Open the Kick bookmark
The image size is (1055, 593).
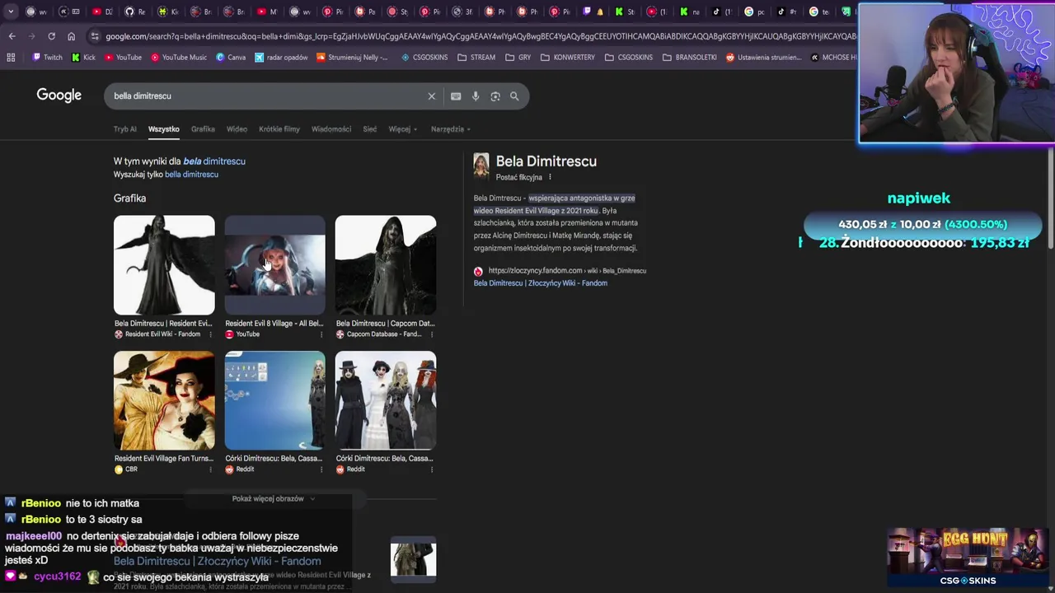point(84,58)
